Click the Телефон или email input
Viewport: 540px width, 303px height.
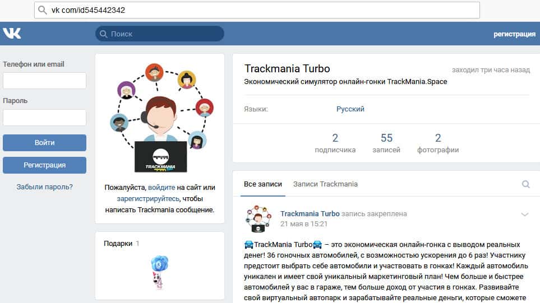point(44,81)
